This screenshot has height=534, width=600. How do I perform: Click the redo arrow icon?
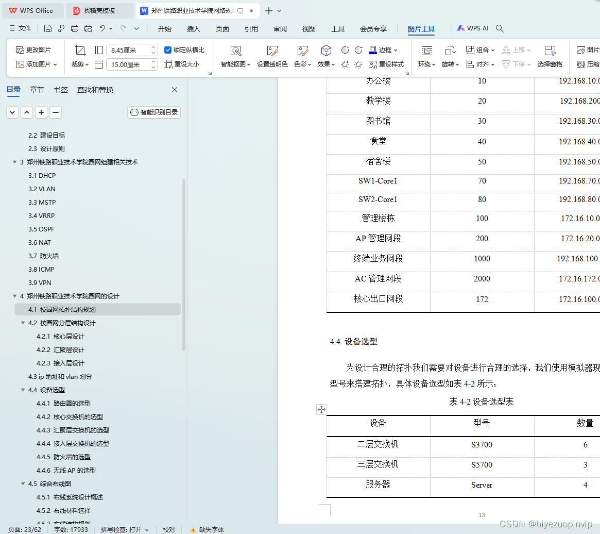[x=123, y=28]
